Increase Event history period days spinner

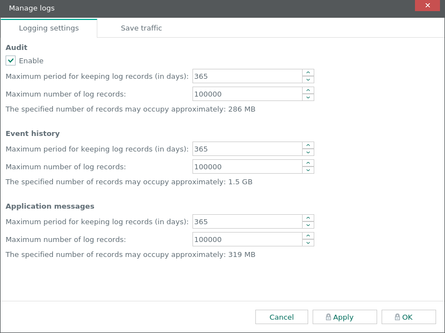308,145
